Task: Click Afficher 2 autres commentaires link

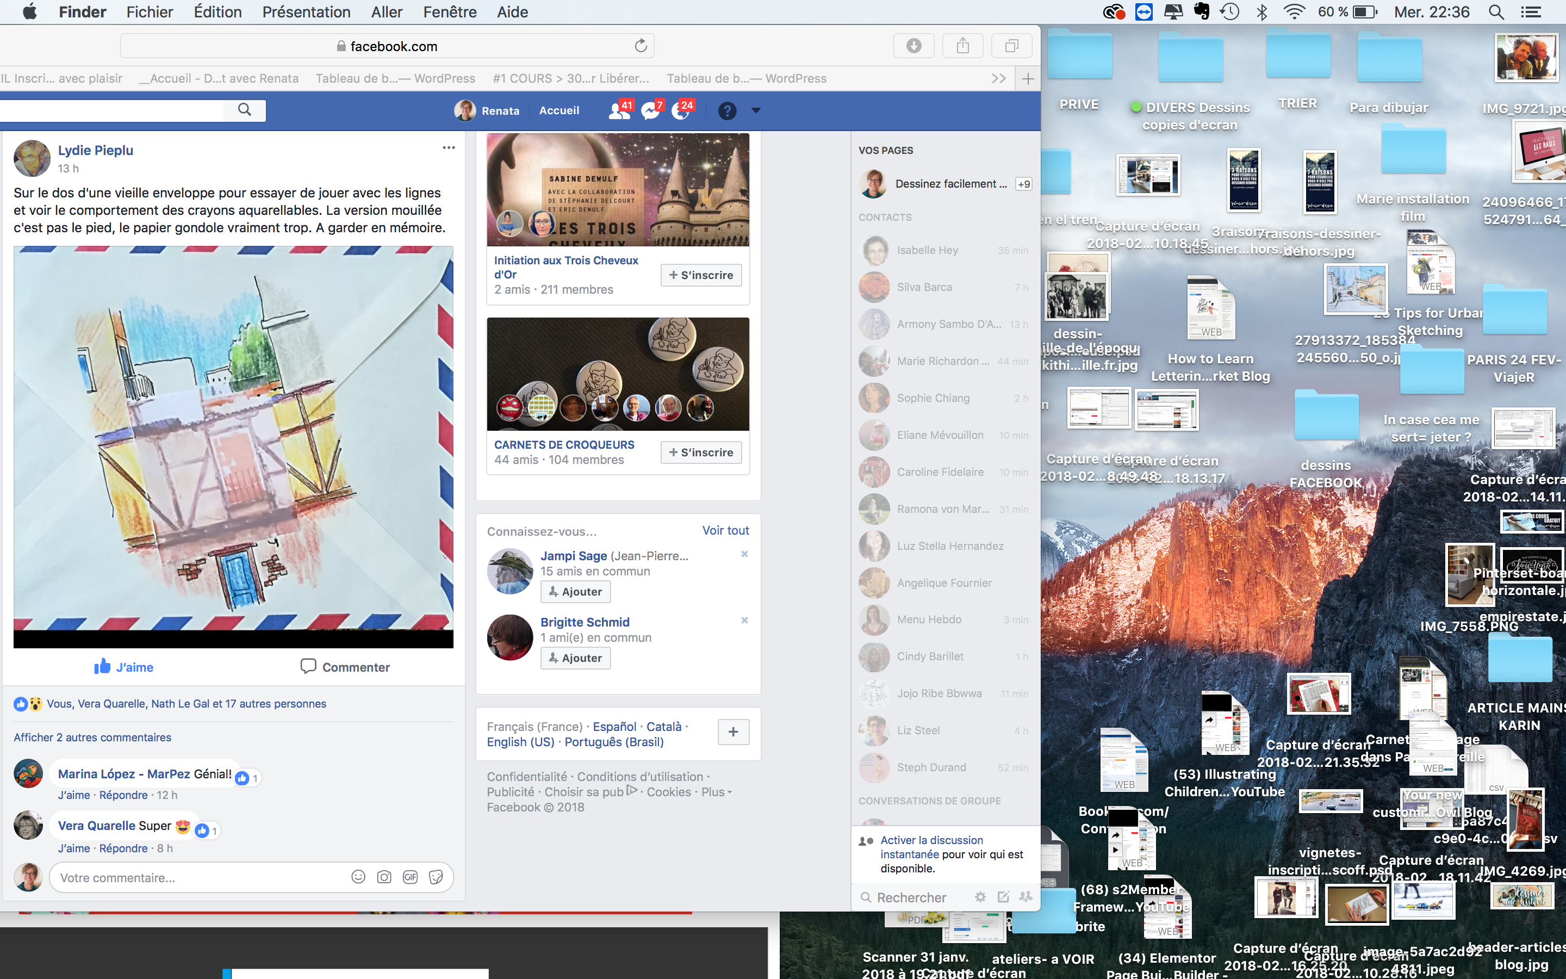Action: coord(92,738)
